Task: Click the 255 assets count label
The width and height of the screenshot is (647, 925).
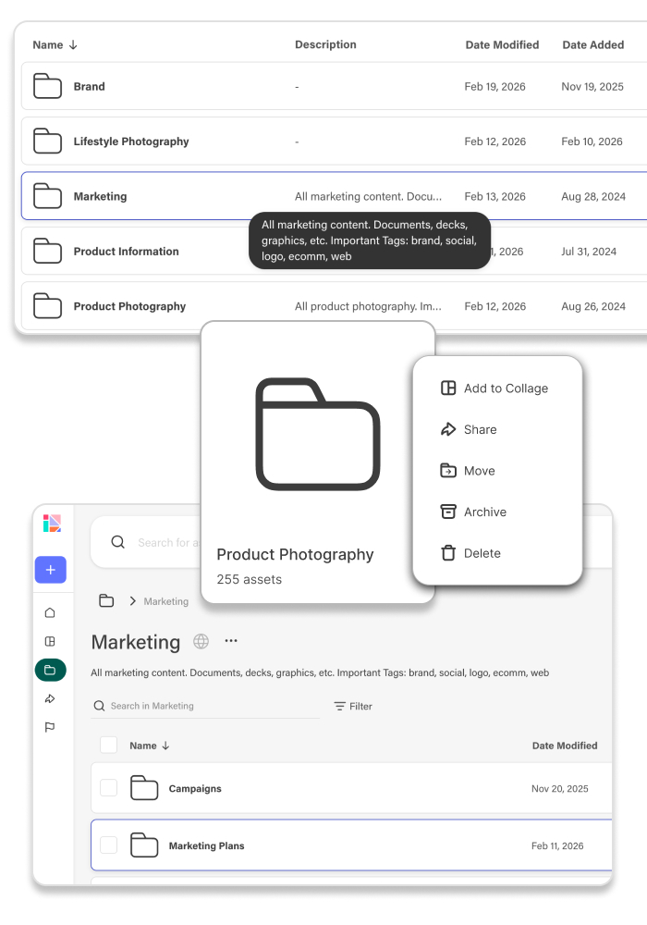Action: (249, 579)
